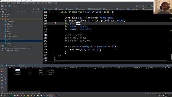Click the Exit icon in Run panel
This screenshot has height=97, width=172.
pos(2,81)
